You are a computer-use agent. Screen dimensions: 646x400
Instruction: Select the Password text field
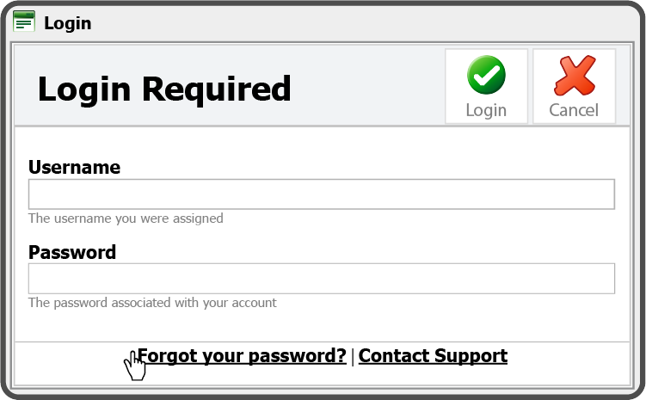pyautogui.click(x=322, y=279)
